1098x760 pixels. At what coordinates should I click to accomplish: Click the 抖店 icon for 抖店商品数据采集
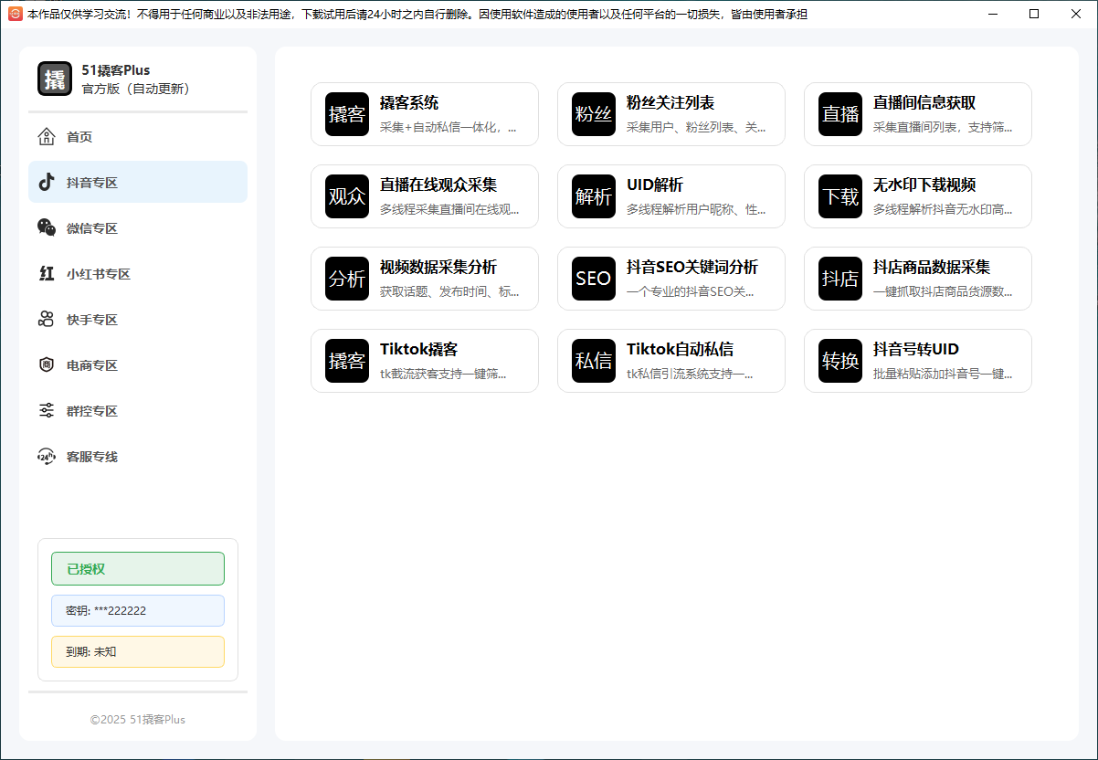coord(840,279)
